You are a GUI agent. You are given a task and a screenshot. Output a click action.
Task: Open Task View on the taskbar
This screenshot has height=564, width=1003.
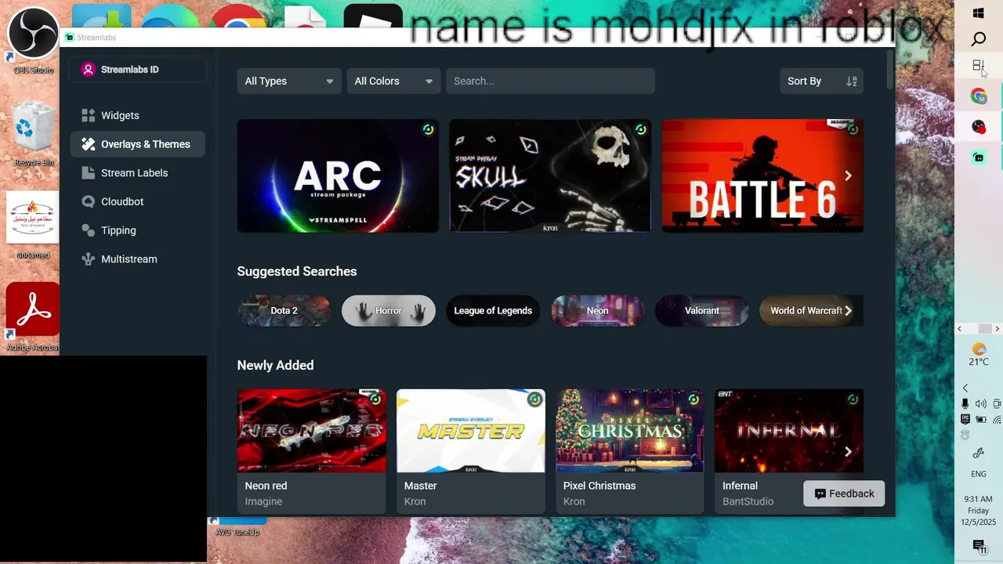coord(979,66)
